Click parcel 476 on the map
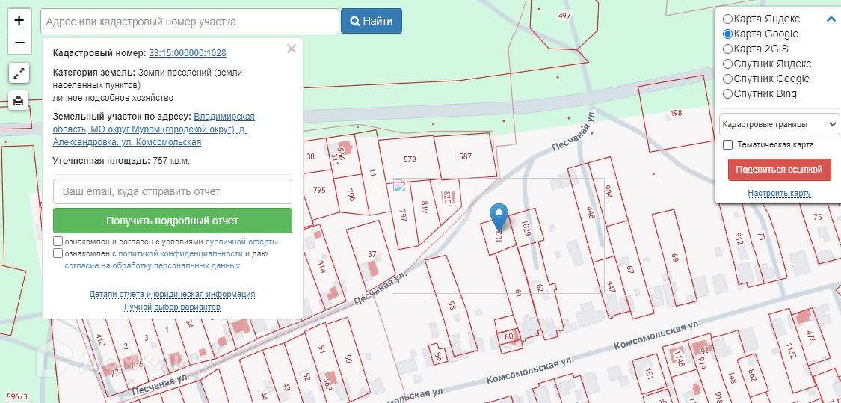This screenshot has height=403, width=841. coord(810,337)
